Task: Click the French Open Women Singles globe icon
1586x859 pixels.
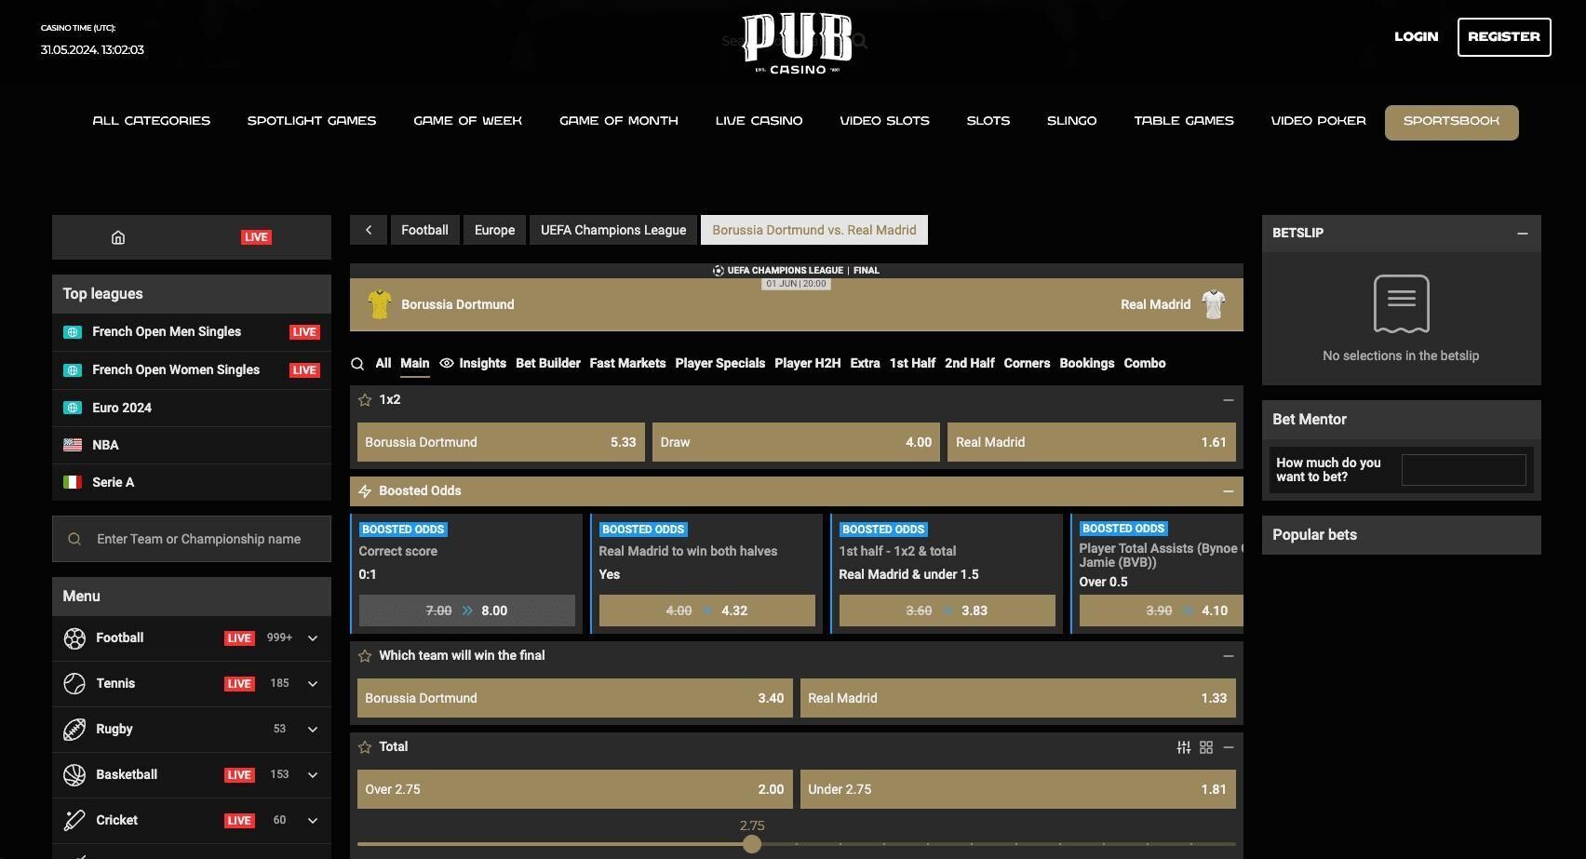Action: [73, 370]
